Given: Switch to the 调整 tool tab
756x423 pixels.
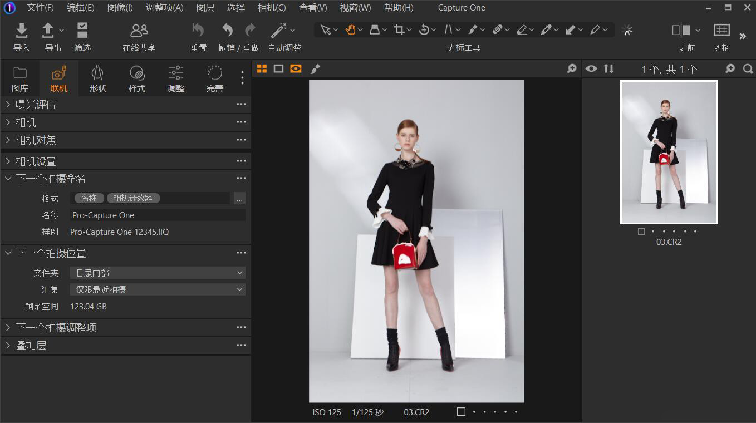Looking at the screenshot, I should pos(175,77).
